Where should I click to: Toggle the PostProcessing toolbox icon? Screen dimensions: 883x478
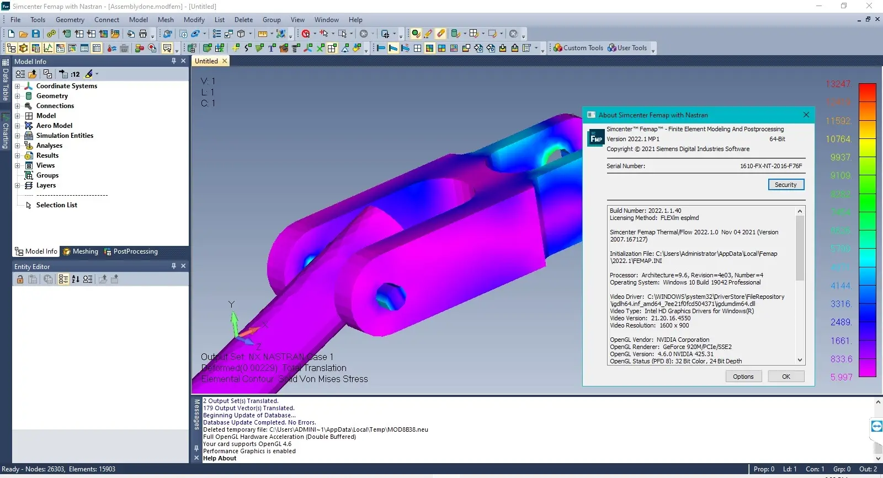coord(35,48)
